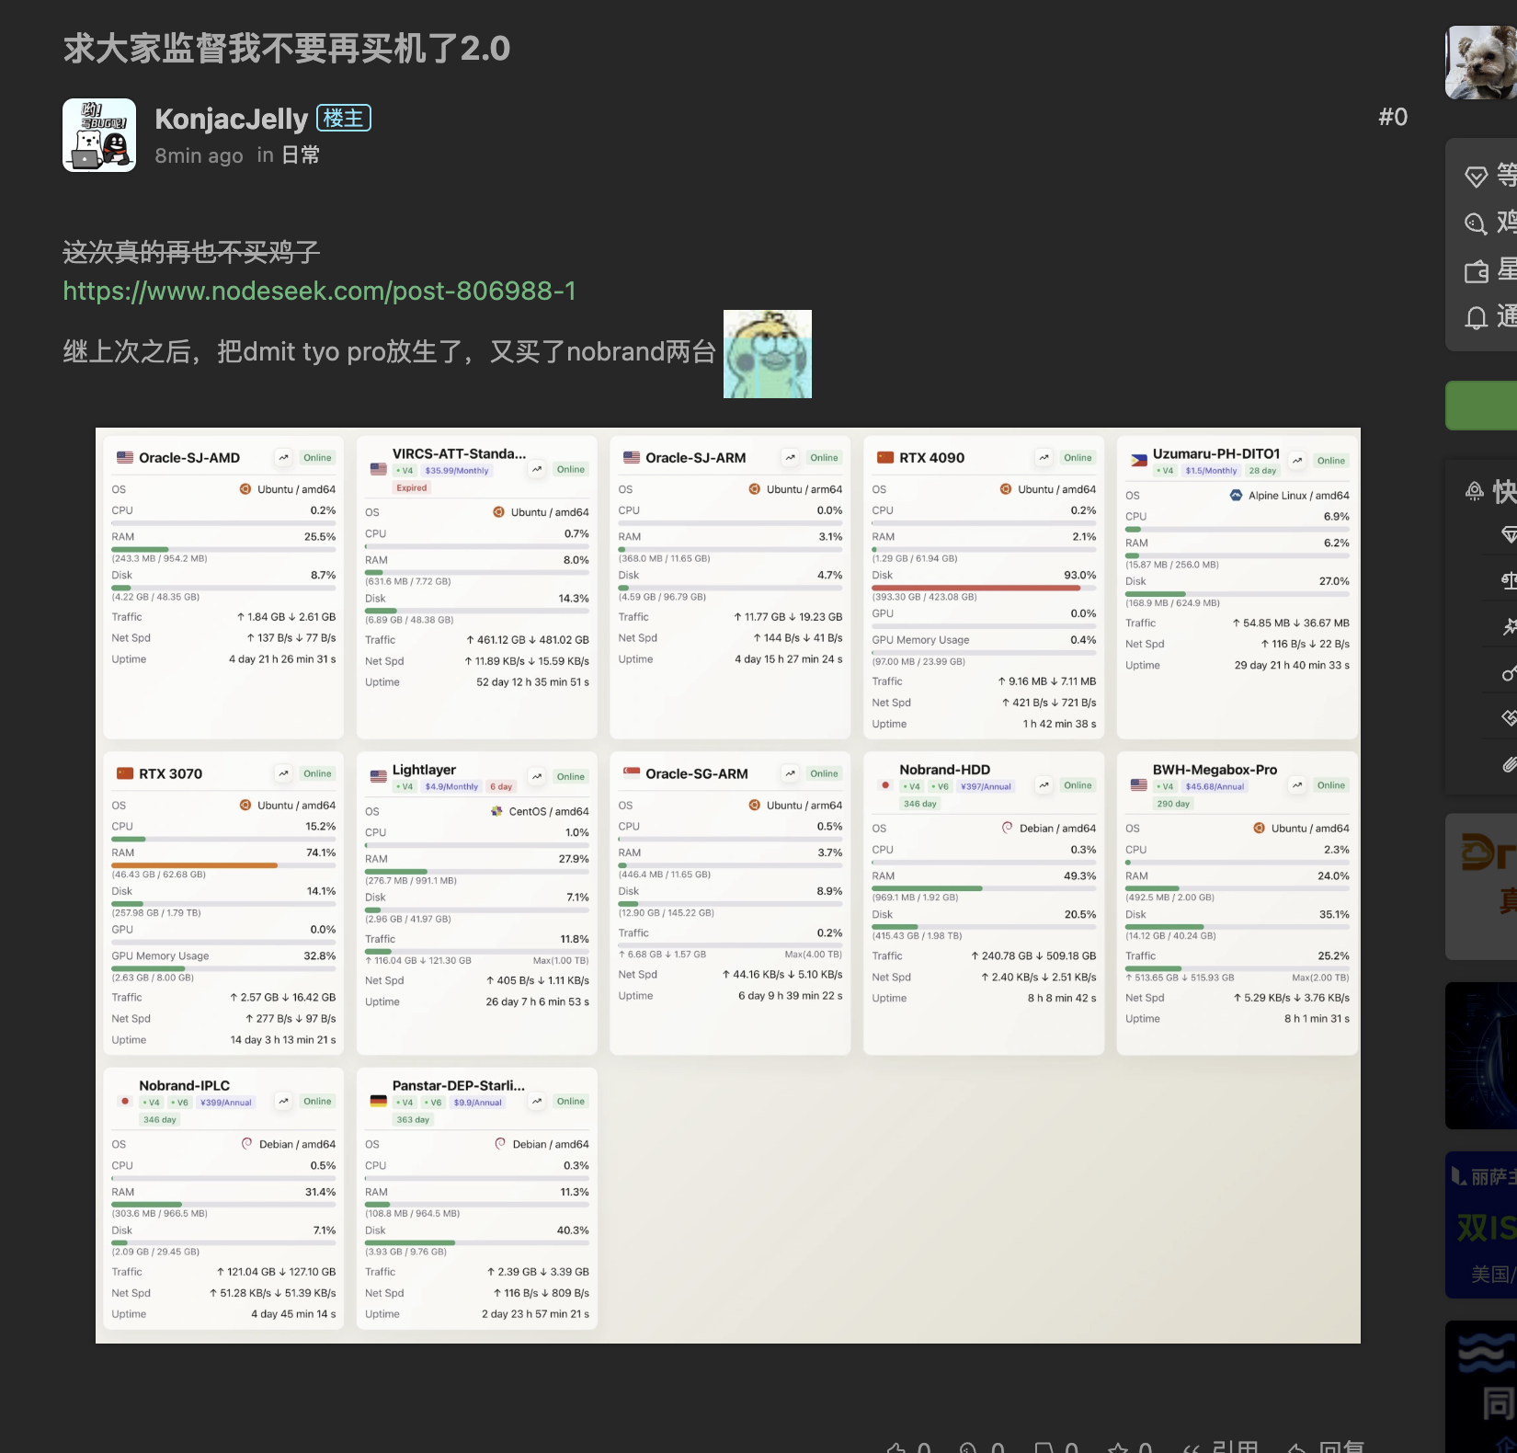Click the '8min ago' timestamp
1517x1453 pixels.
point(199,155)
